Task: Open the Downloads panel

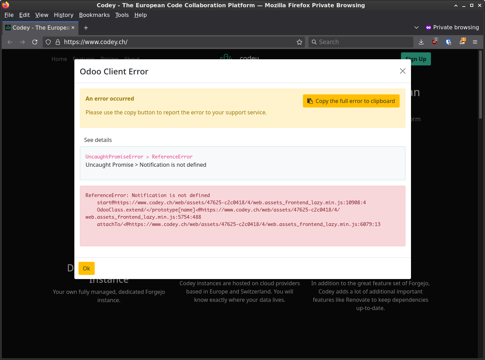Action: point(421,42)
